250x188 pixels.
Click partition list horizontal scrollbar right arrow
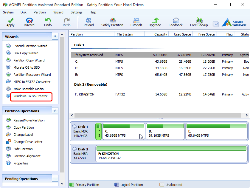[x=246, y=115]
